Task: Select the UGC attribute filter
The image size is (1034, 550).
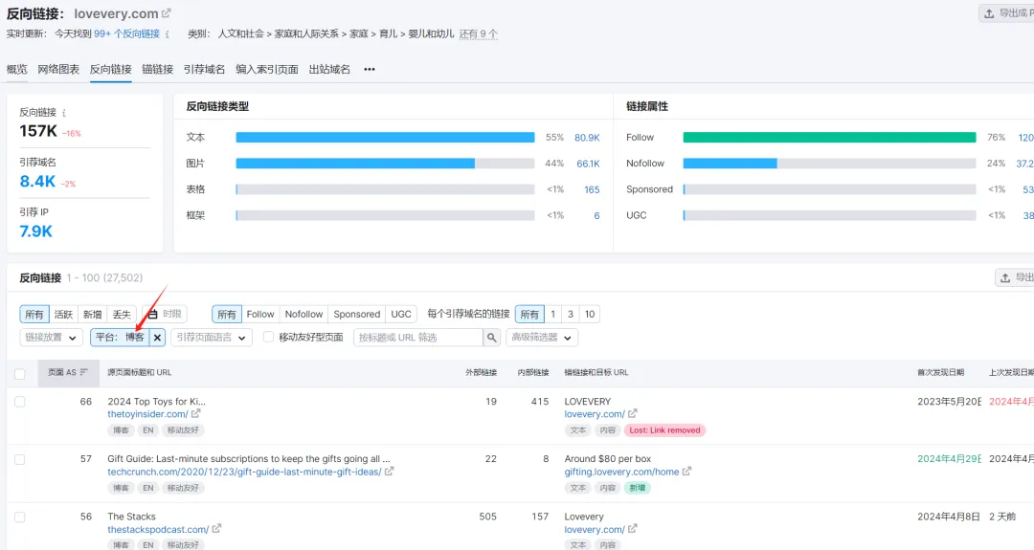Action: [401, 314]
